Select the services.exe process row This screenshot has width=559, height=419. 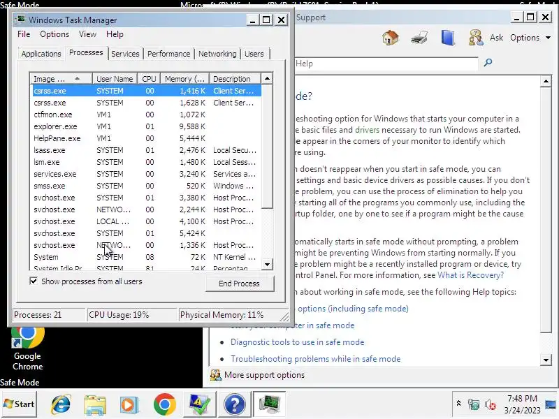146,174
